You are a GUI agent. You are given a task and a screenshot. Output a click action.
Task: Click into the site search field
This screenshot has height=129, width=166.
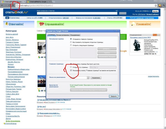click(x=77, y=13)
